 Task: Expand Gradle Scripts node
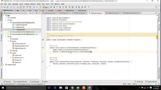pyautogui.click(x=4, y=65)
